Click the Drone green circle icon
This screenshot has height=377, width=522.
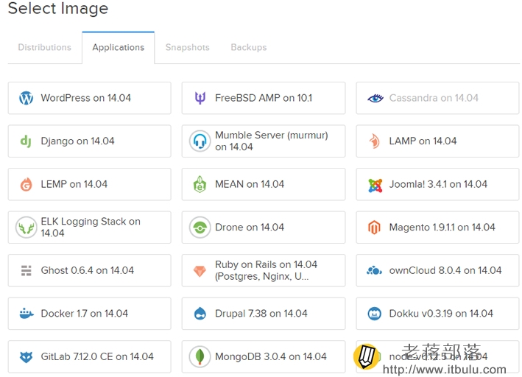tap(200, 227)
